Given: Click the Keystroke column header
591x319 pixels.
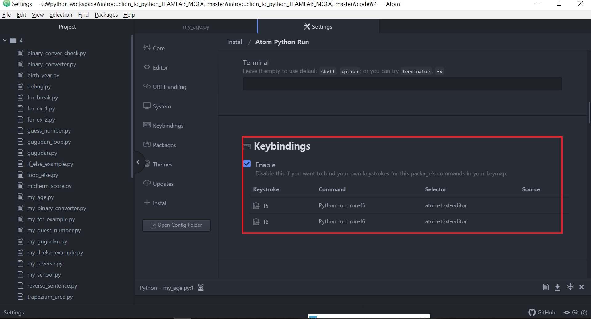Looking at the screenshot, I should 266,189.
